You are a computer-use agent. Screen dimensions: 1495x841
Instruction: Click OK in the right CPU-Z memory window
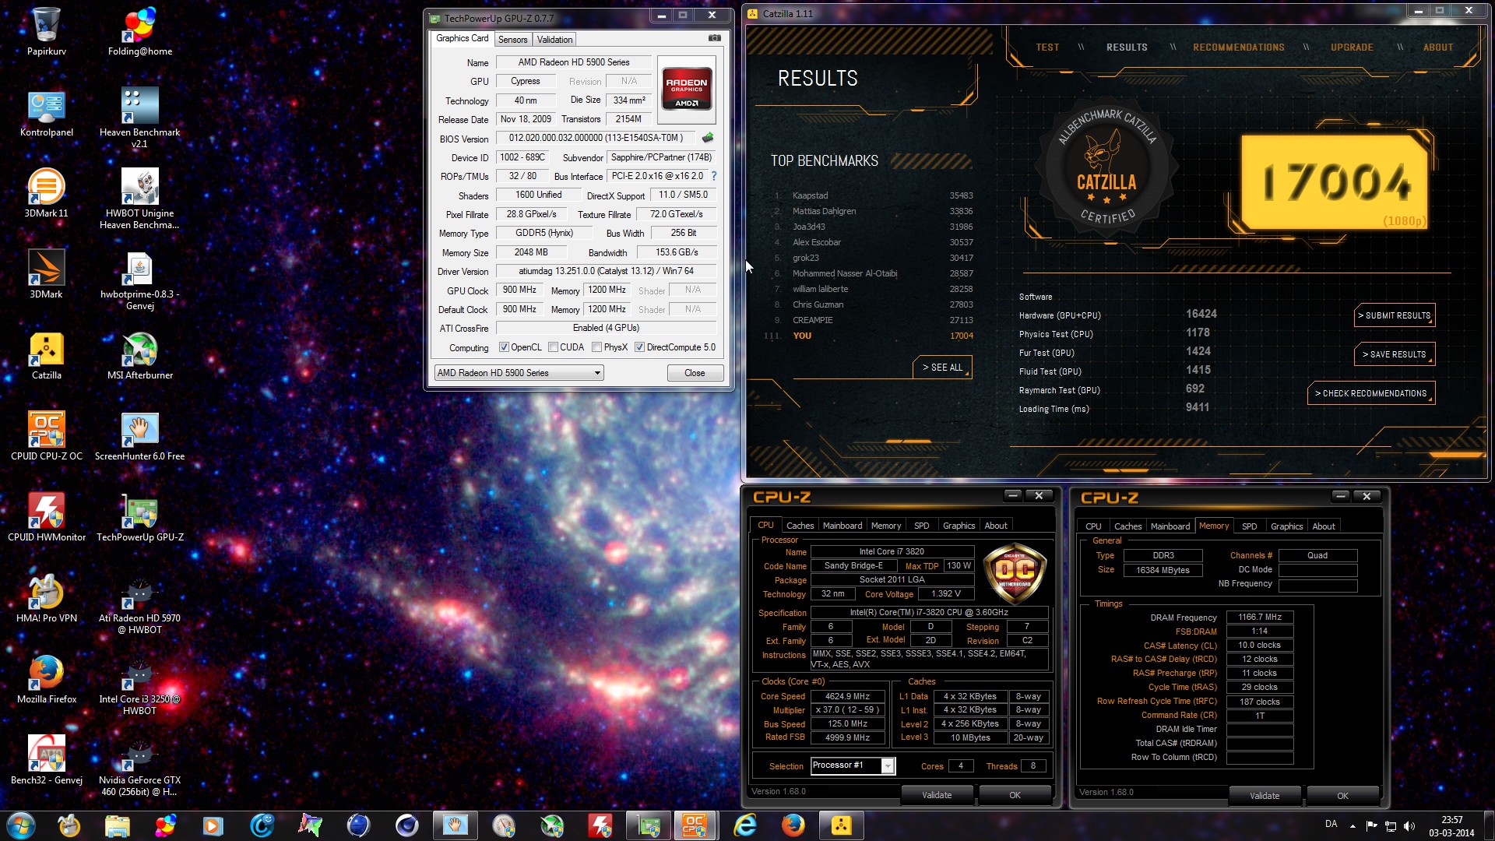click(x=1342, y=796)
